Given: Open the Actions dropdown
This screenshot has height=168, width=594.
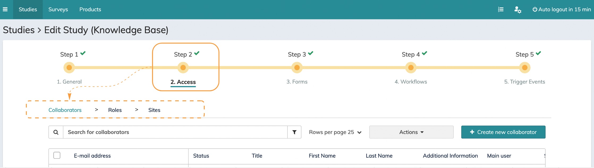Looking at the screenshot, I should 411,132.
